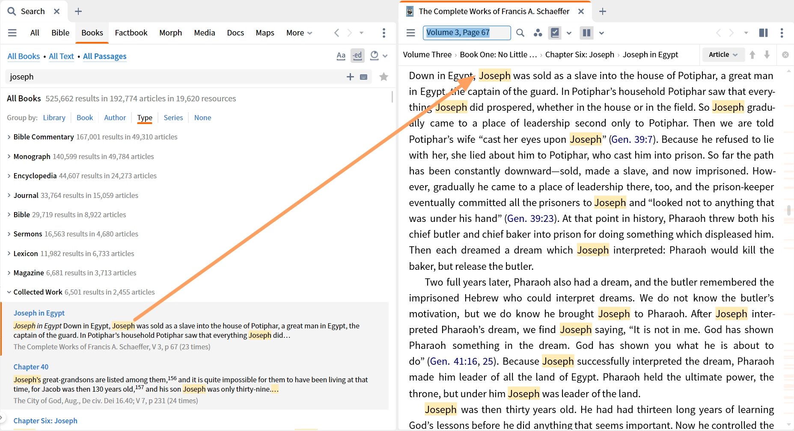The width and height of the screenshot is (794, 431).
Task: Open the Maps search tab
Action: pos(265,33)
